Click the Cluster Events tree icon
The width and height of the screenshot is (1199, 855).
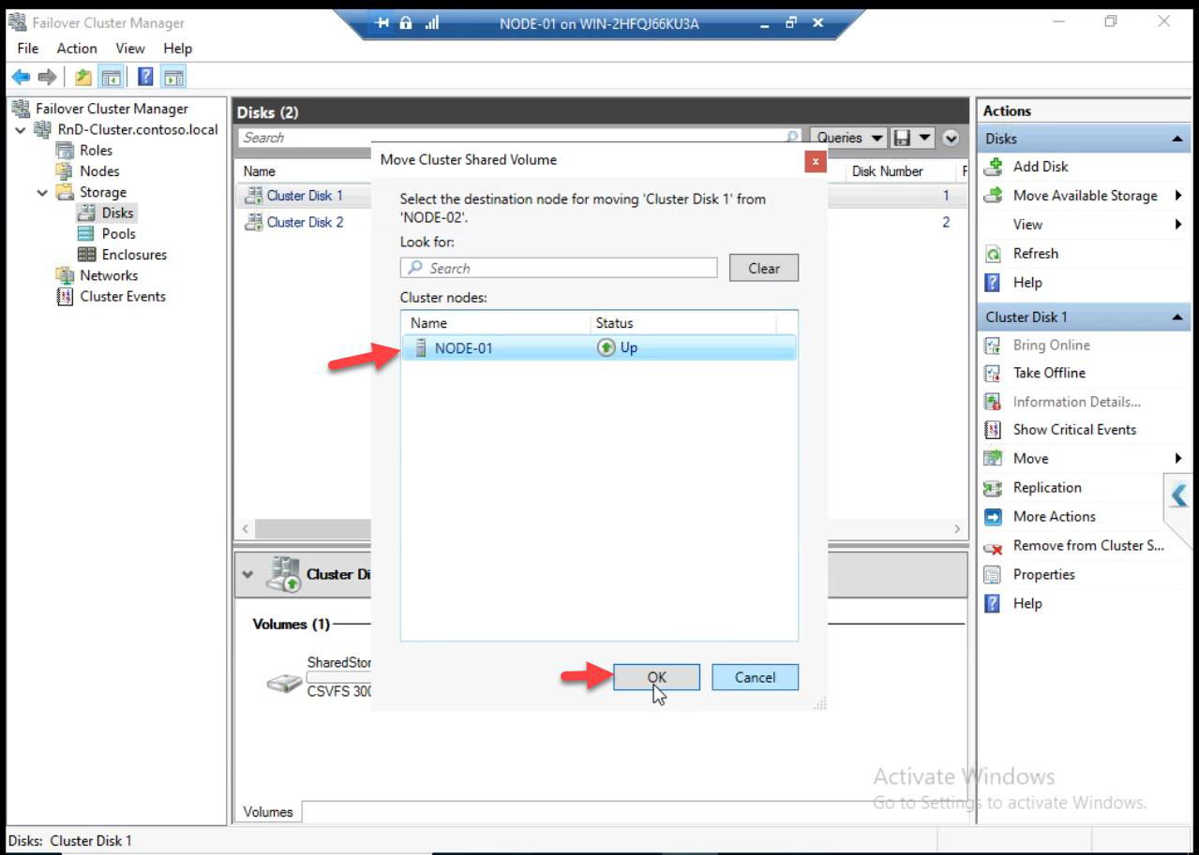[65, 297]
